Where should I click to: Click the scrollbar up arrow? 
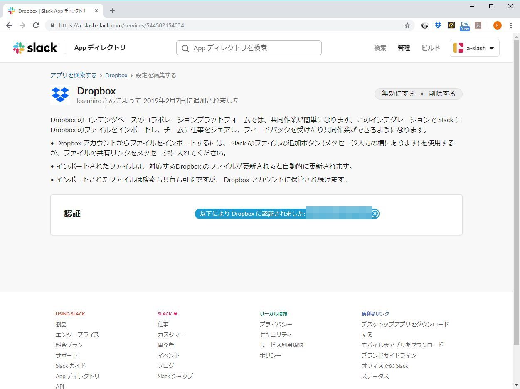pyautogui.click(x=516, y=37)
